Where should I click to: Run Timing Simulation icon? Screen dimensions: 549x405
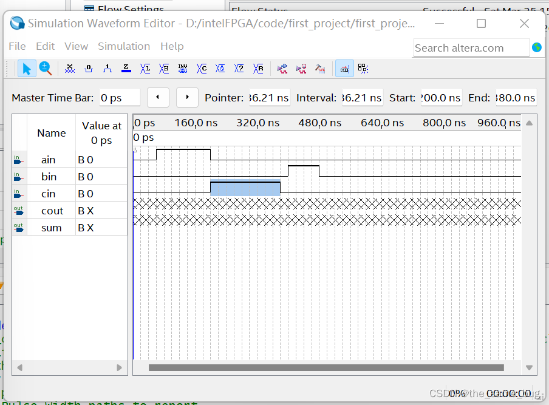pyautogui.click(x=301, y=69)
